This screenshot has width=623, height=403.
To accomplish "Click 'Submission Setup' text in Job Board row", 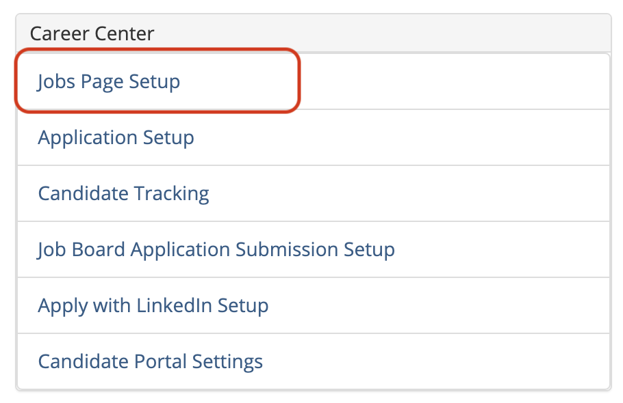I will pyautogui.click(x=315, y=249).
